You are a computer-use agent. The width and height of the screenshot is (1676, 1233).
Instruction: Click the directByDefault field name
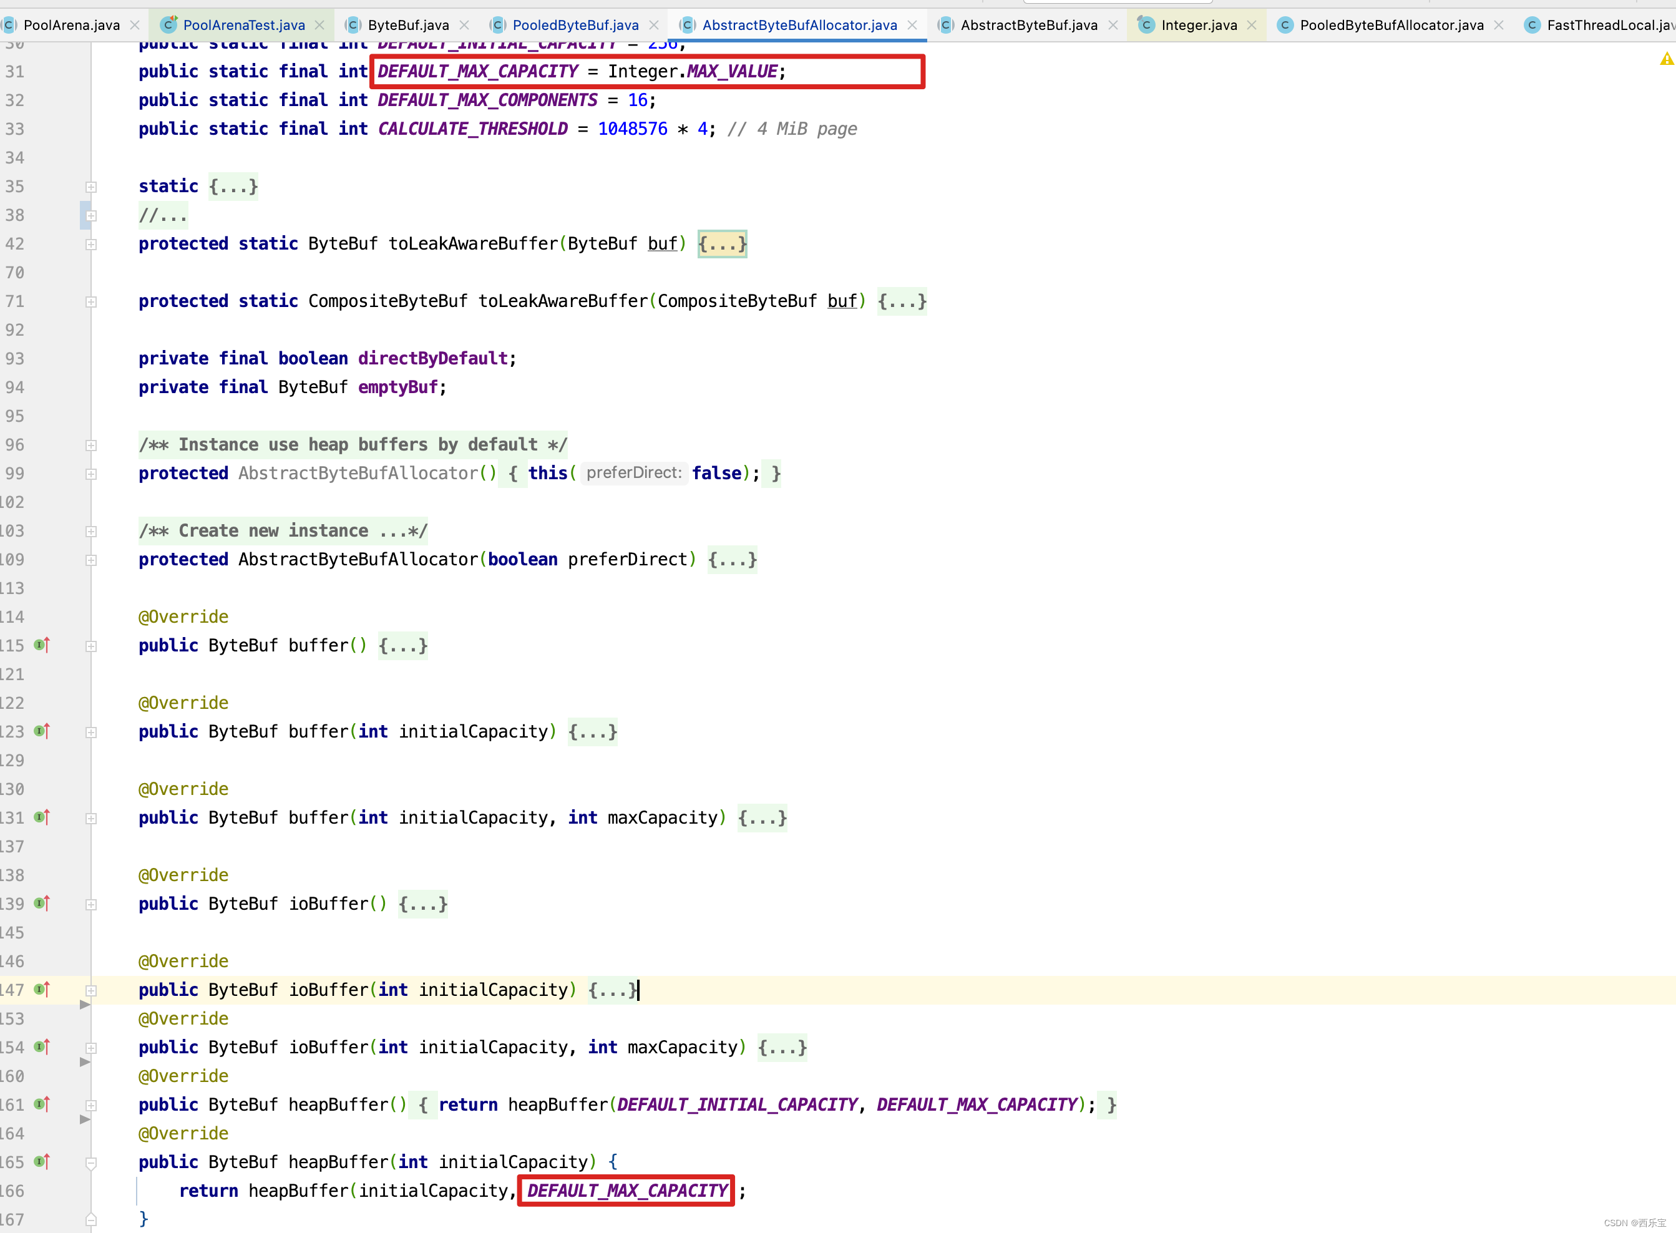point(433,358)
